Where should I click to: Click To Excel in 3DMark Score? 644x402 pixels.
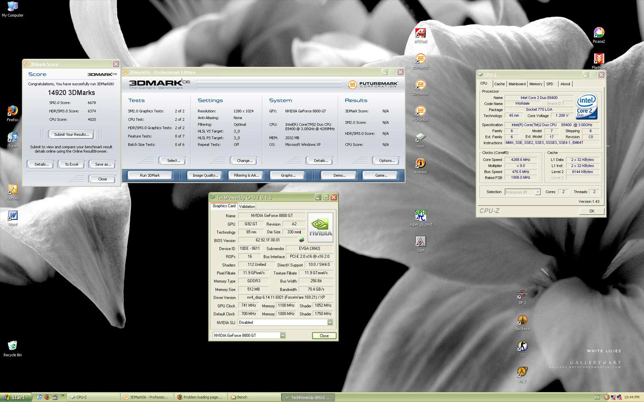[72, 164]
